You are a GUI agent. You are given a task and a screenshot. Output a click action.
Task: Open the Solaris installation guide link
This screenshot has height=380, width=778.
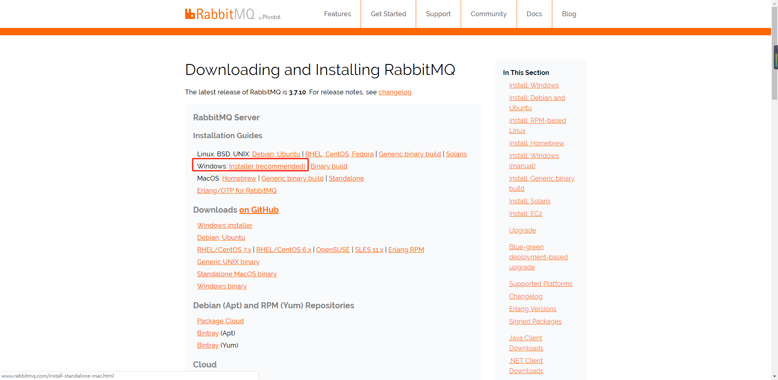pyautogui.click(x=456, y=154)
